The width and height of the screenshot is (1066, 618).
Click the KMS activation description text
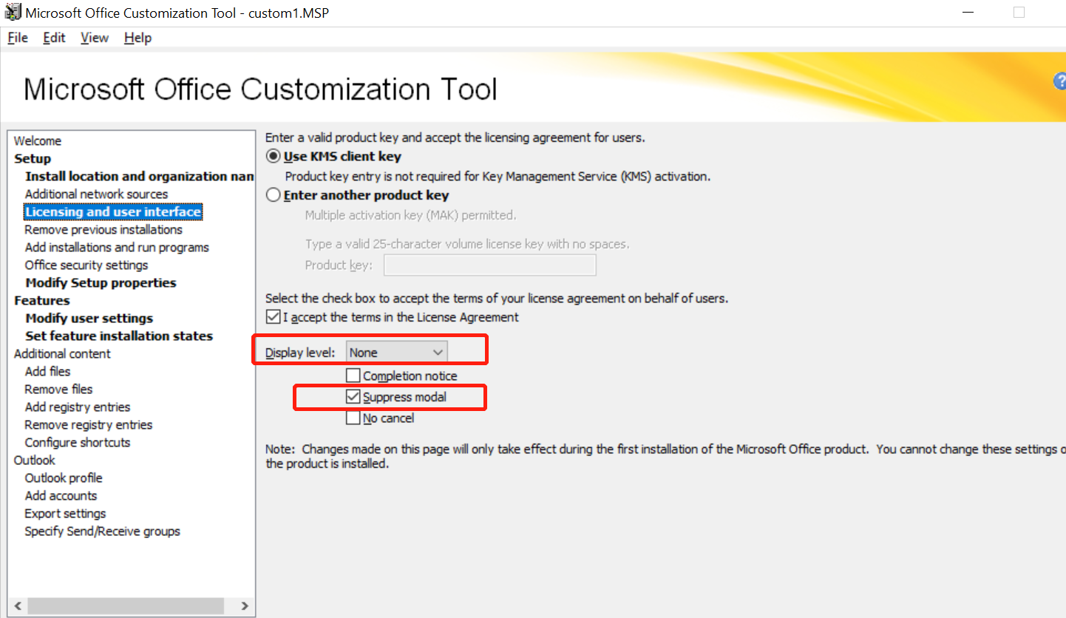pyautogui.click(x=498, y=177)
